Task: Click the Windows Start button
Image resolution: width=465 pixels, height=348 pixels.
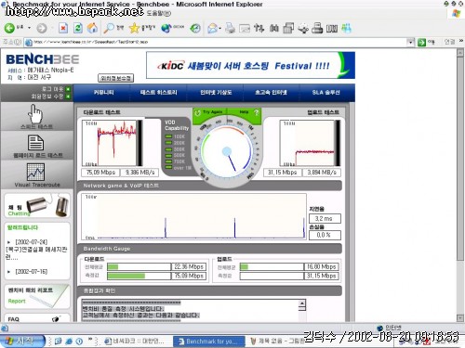Action: 21,342
